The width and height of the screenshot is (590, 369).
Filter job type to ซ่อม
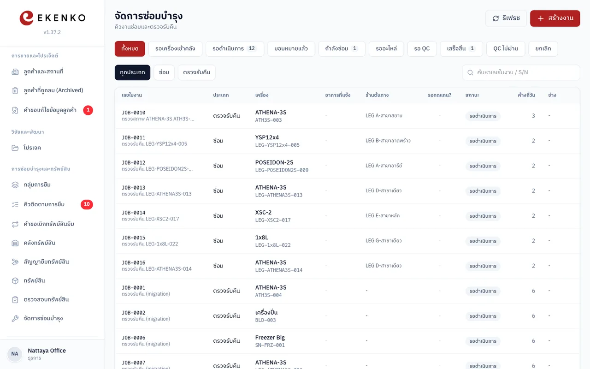point(164,72)
